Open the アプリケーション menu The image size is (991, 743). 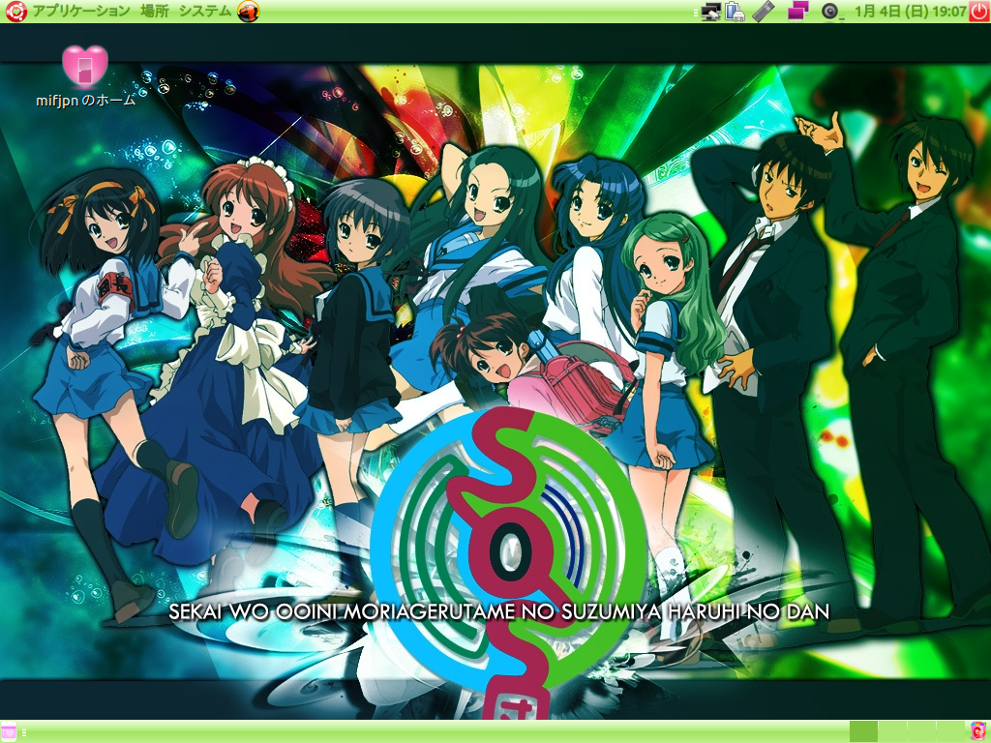[81, 11]
